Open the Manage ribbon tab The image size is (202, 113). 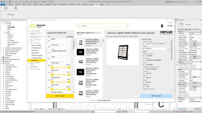85,4
